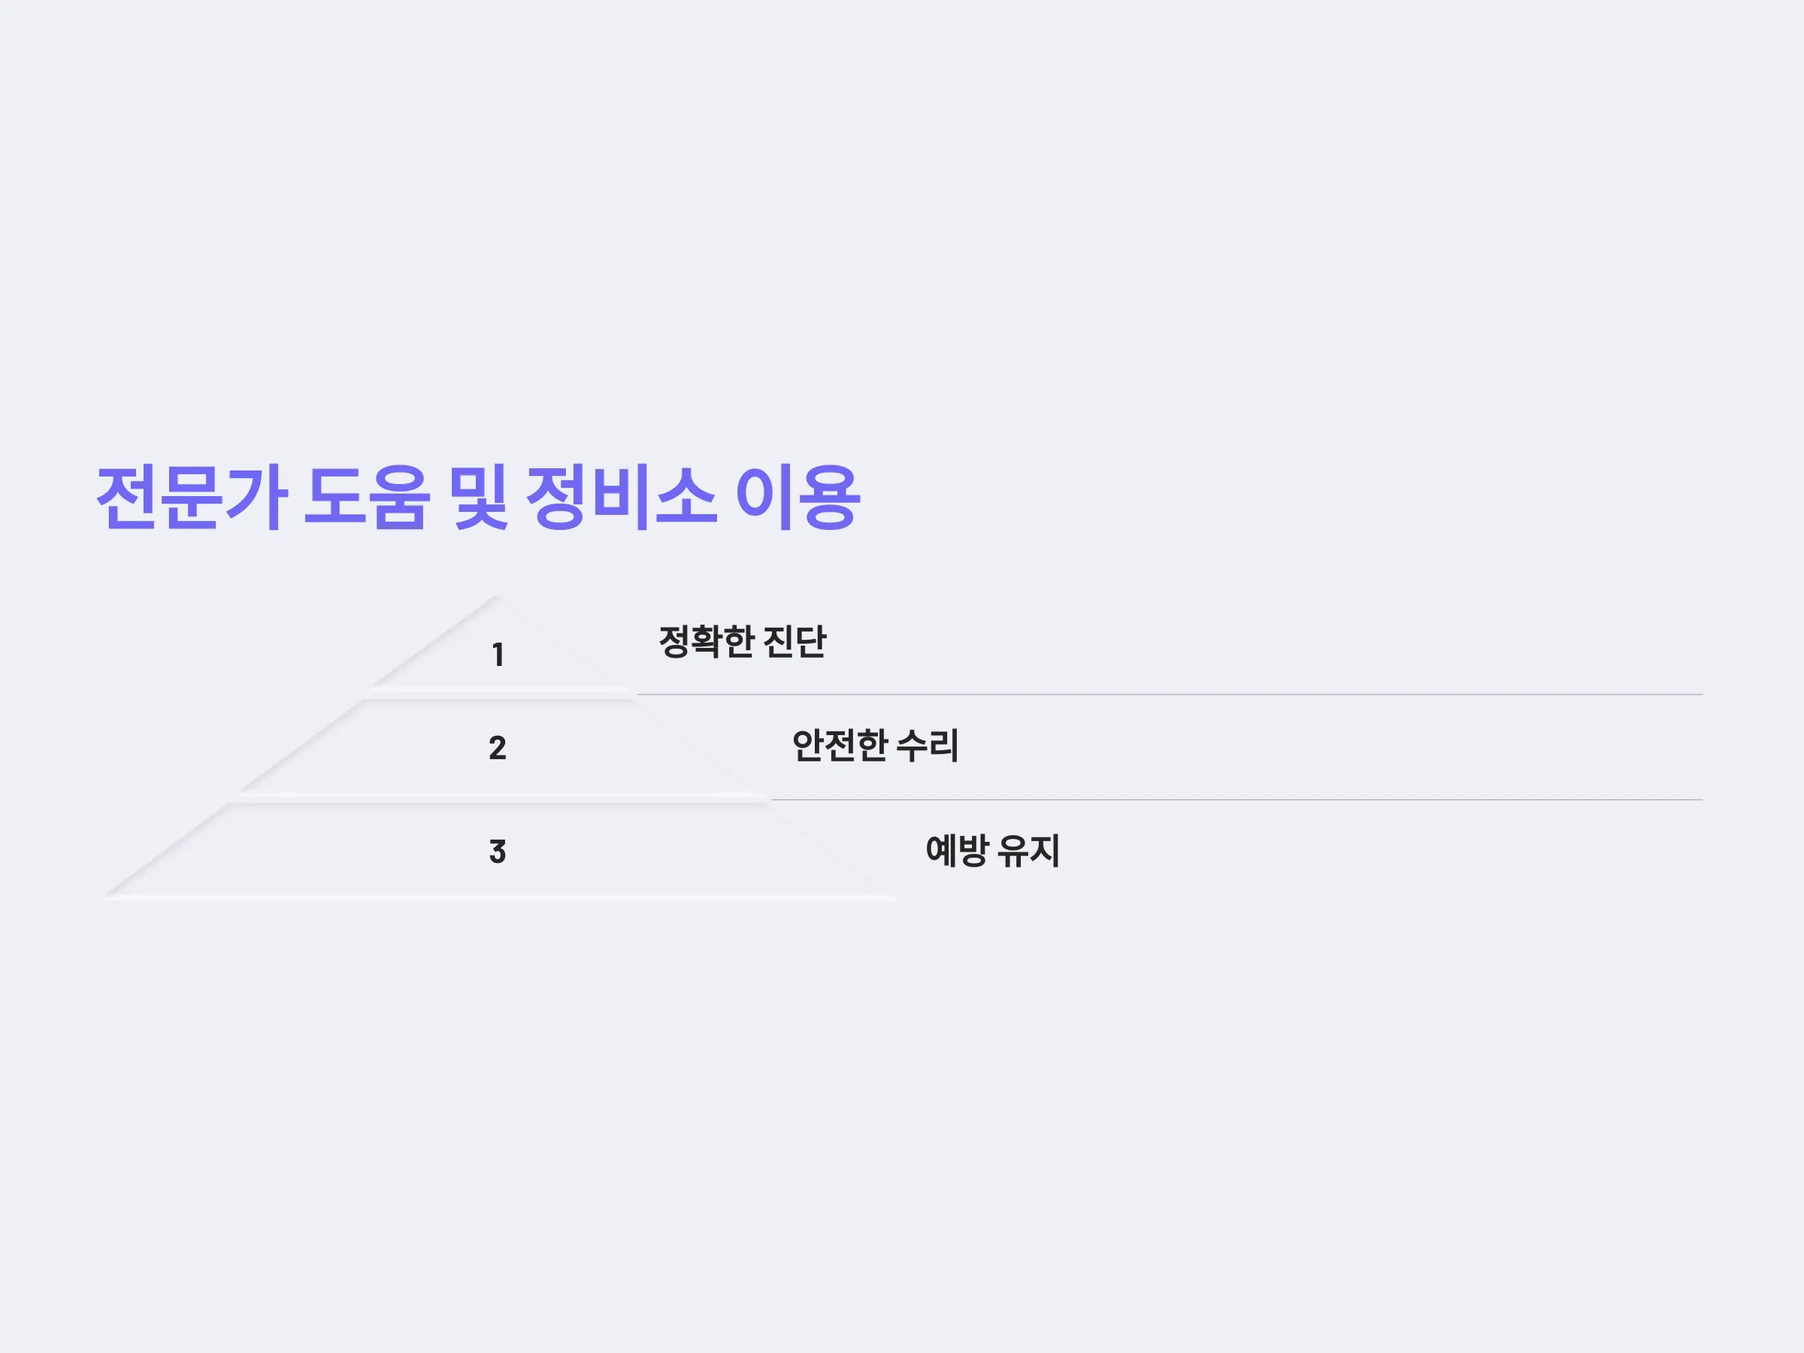Click the word 및 in the title

tap(479, 498)
